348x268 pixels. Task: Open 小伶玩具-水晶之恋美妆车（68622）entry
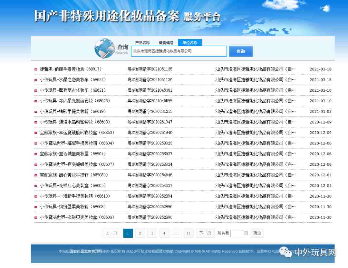pos(73,79)
